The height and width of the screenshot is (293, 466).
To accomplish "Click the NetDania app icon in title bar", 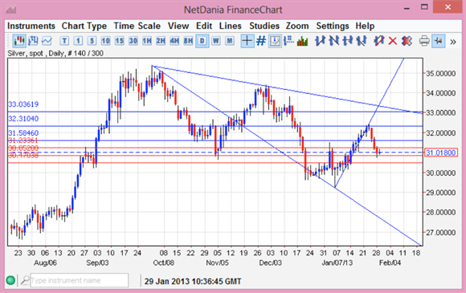I will pyautogui.click(x=11, y=10).
